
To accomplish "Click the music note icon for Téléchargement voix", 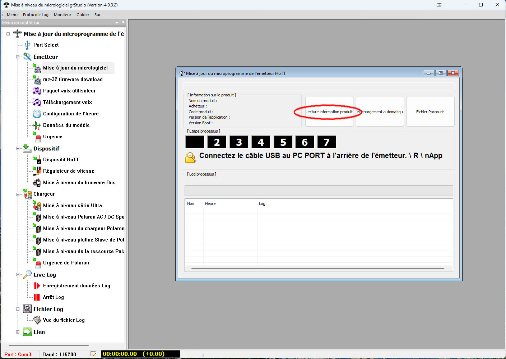I will point(37,102).
